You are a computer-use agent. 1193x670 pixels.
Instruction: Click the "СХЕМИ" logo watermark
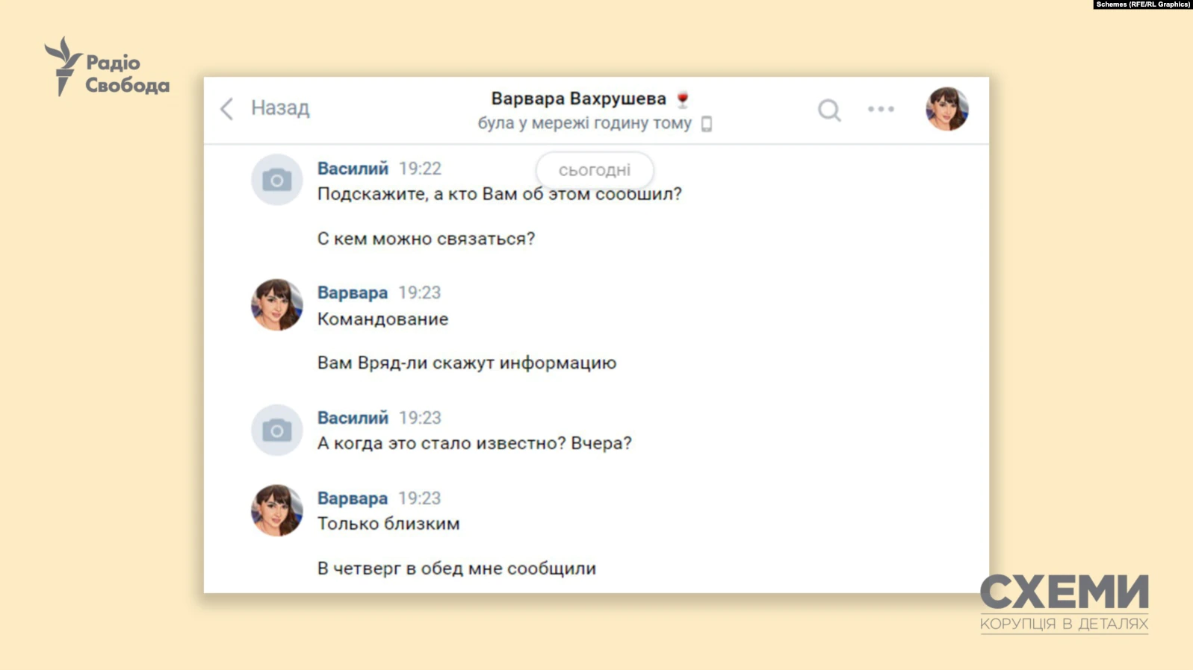tap(1064, 592)
